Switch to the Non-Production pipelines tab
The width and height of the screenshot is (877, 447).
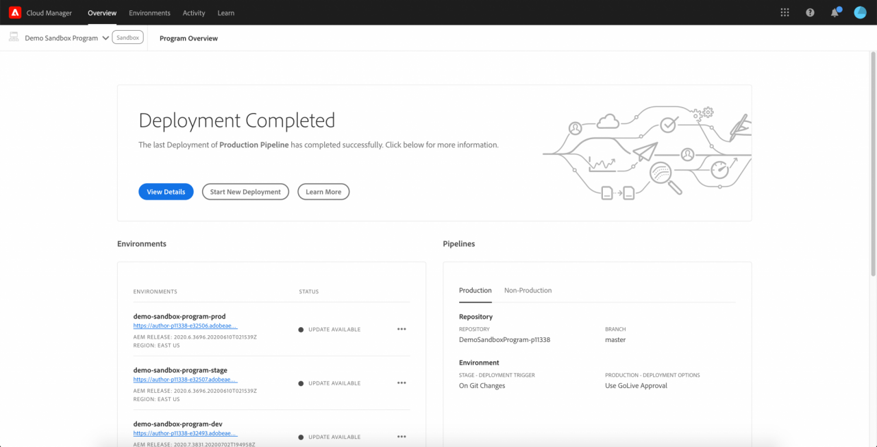coord(528,290)
